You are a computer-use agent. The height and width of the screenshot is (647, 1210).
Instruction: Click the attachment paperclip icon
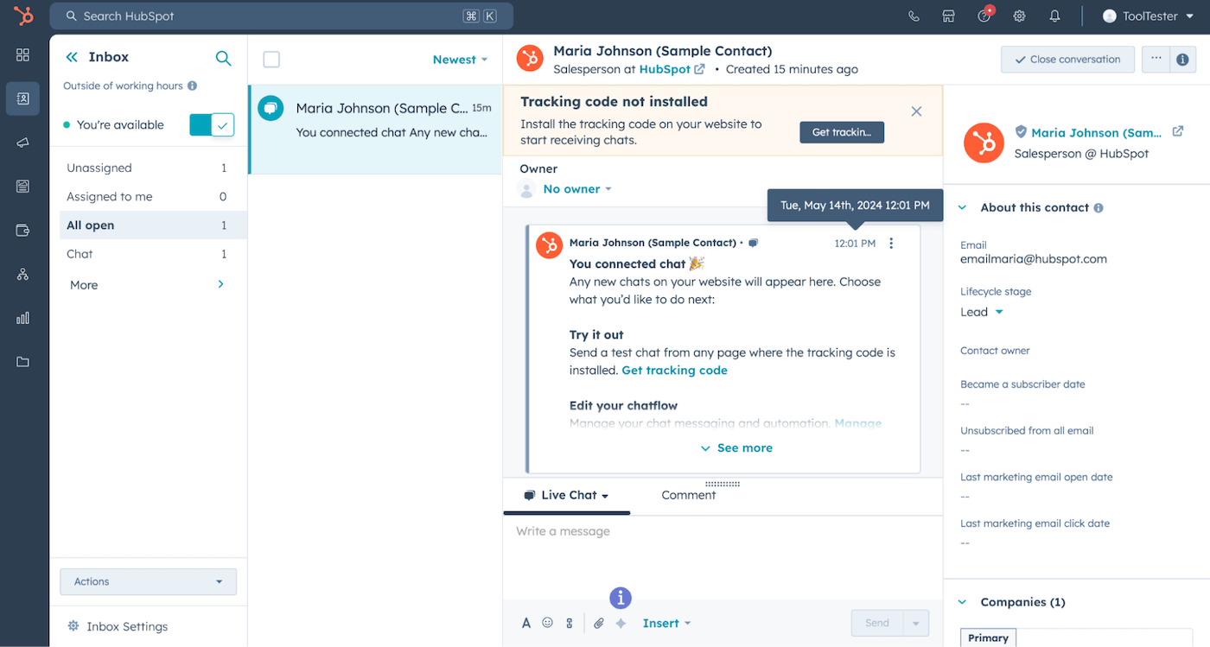point(598,623)
